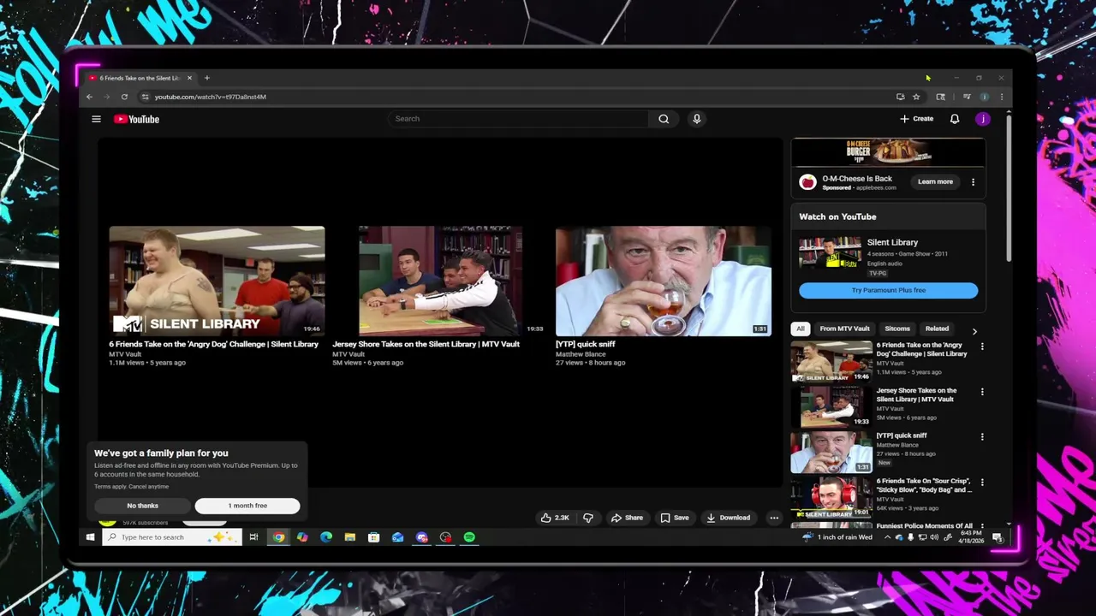The height and width of the screenshot is (616, 1096).
Task: Open more actions menu under the video
Action: coord(774,518)
